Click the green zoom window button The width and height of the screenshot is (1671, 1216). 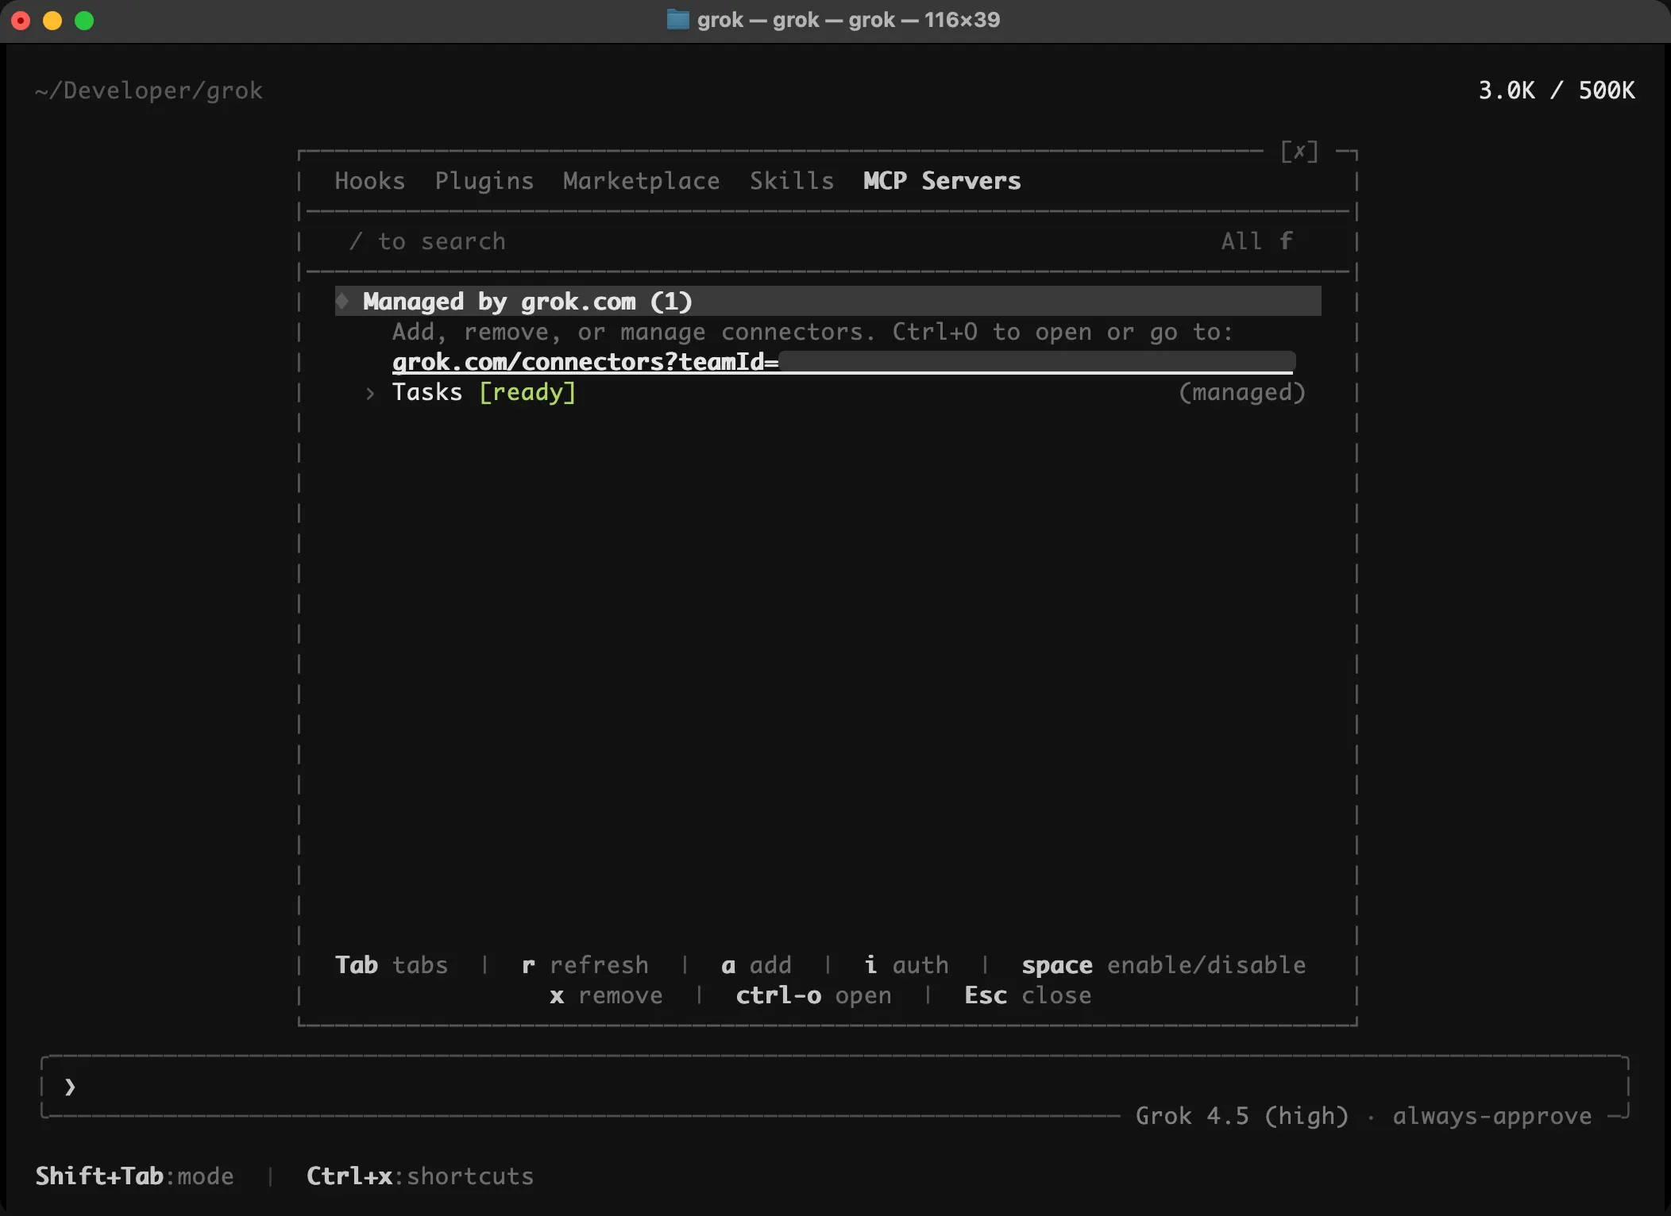[x=84, y=21]
